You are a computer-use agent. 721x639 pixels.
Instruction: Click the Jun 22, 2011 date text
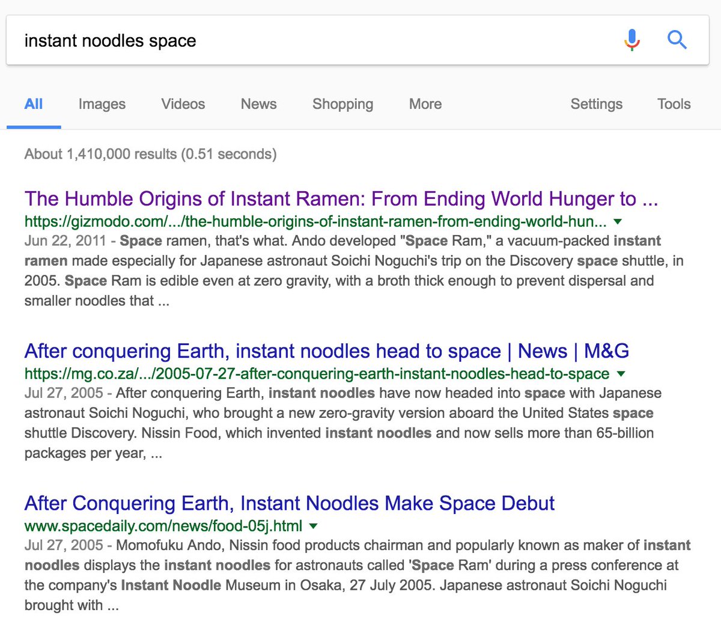click(66, 241)
